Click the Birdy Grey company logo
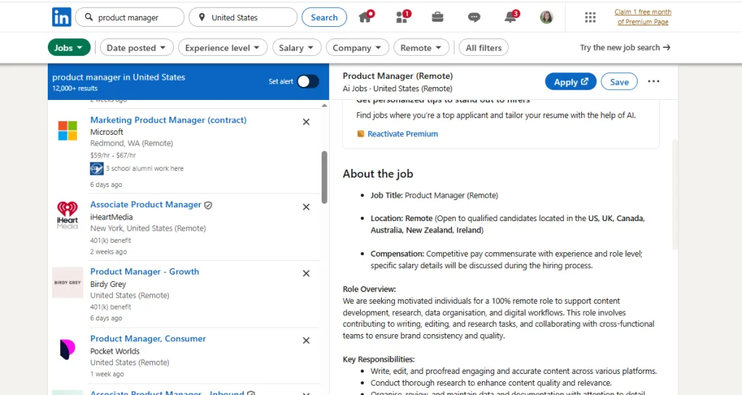This screenshot has width=742, height=395. coord(67,283)
